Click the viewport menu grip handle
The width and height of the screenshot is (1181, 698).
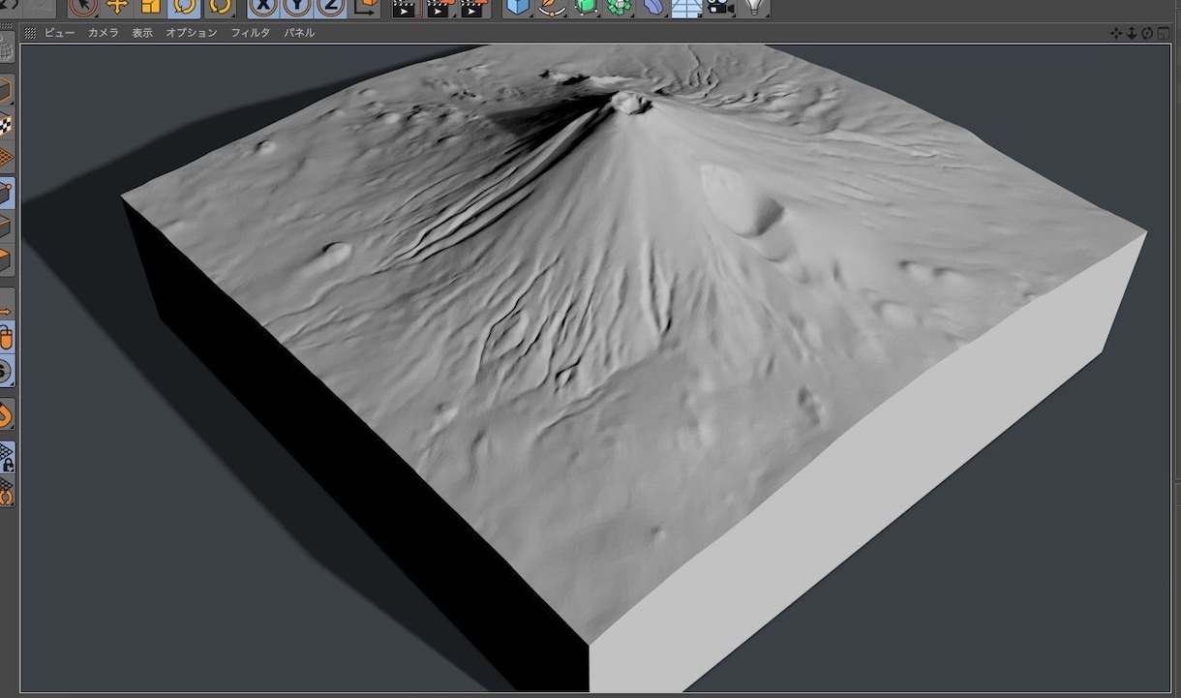(30, 33)
